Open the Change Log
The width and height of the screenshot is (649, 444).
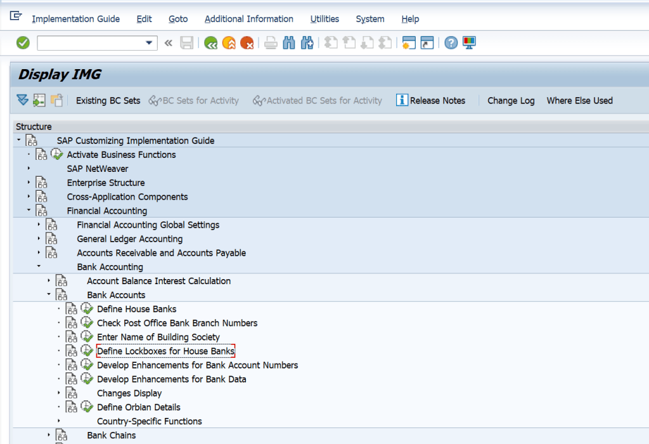[511, 100]
